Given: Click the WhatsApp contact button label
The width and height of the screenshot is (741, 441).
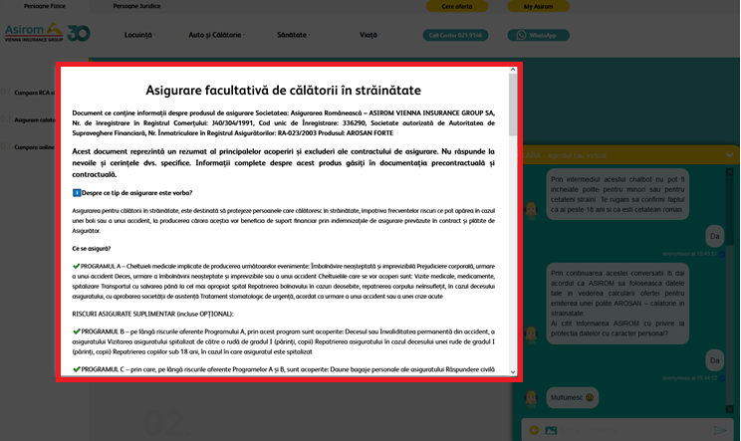Looking at the screenshot, I should click(x=543, y=36).
